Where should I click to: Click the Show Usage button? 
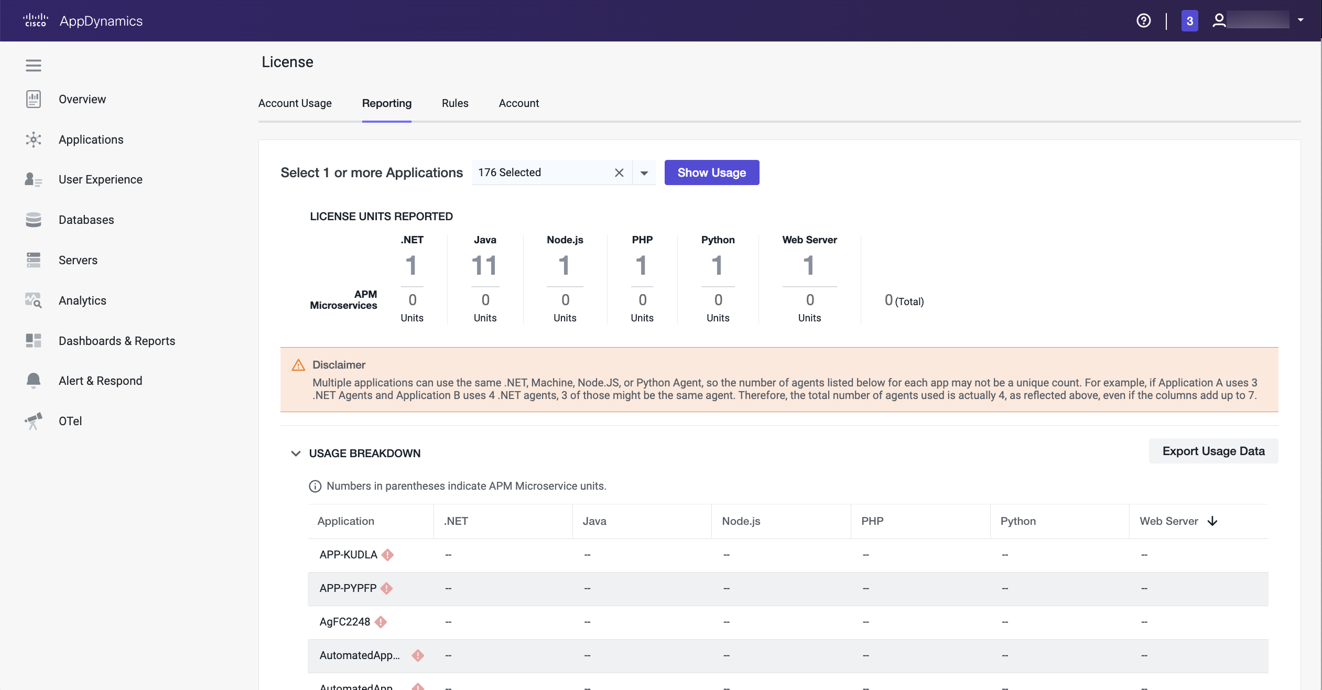click(x=712, y=172)
